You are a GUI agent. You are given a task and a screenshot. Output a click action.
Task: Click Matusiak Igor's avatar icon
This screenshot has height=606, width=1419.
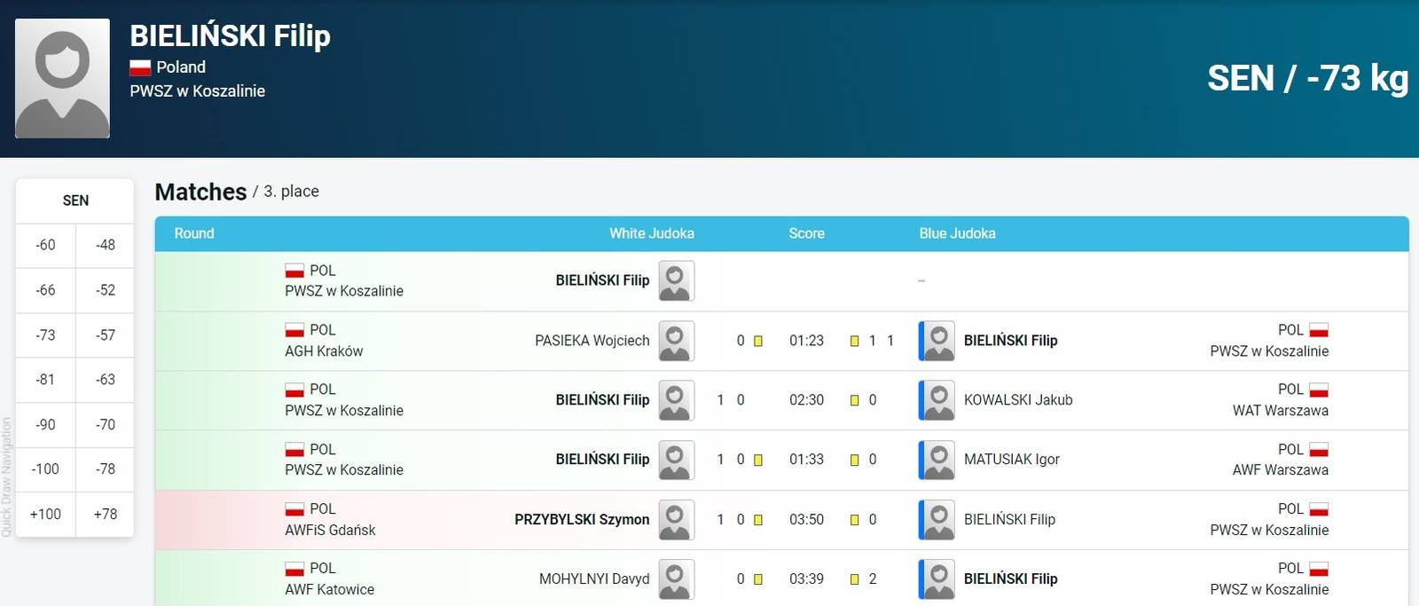937,460
